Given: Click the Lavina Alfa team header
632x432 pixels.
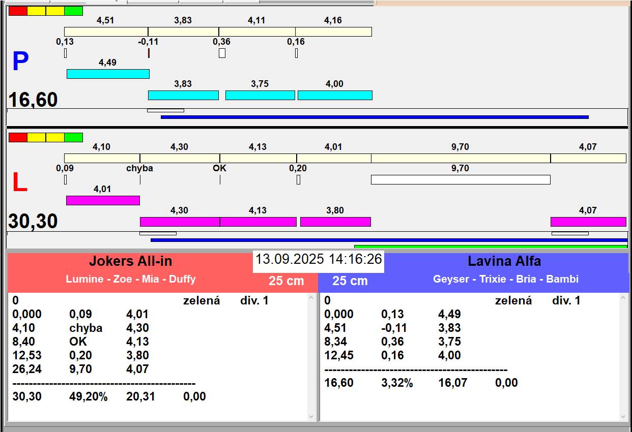Looking at the screenshot, I should click(x=504, y=261).
